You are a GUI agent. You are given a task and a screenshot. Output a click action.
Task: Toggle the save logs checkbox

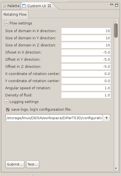[8, 110]
